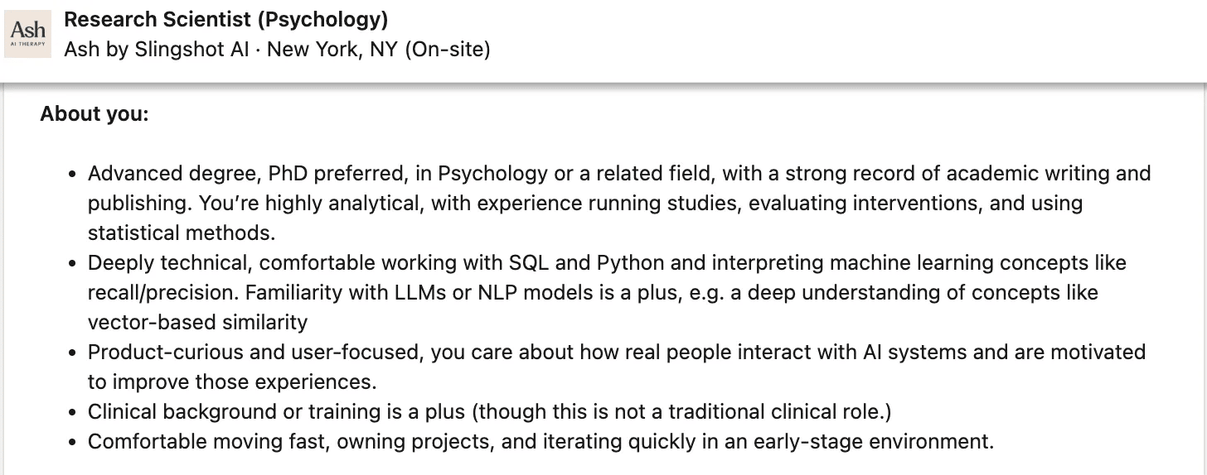
Task: Open the Research Scientist (Psychology) job title
Action: tap(226, 19)
